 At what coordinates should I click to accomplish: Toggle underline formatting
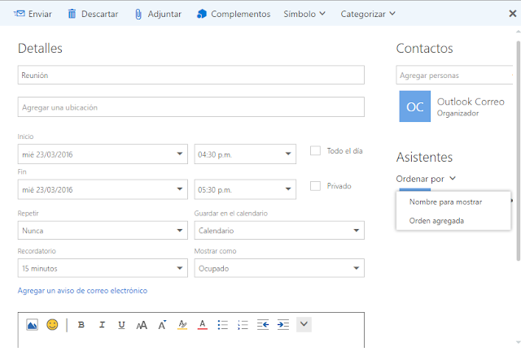121,325
